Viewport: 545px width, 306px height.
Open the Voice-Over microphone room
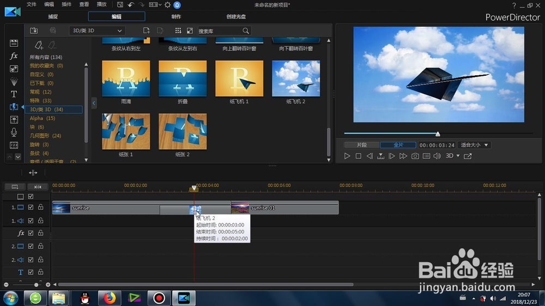(14, 132)
